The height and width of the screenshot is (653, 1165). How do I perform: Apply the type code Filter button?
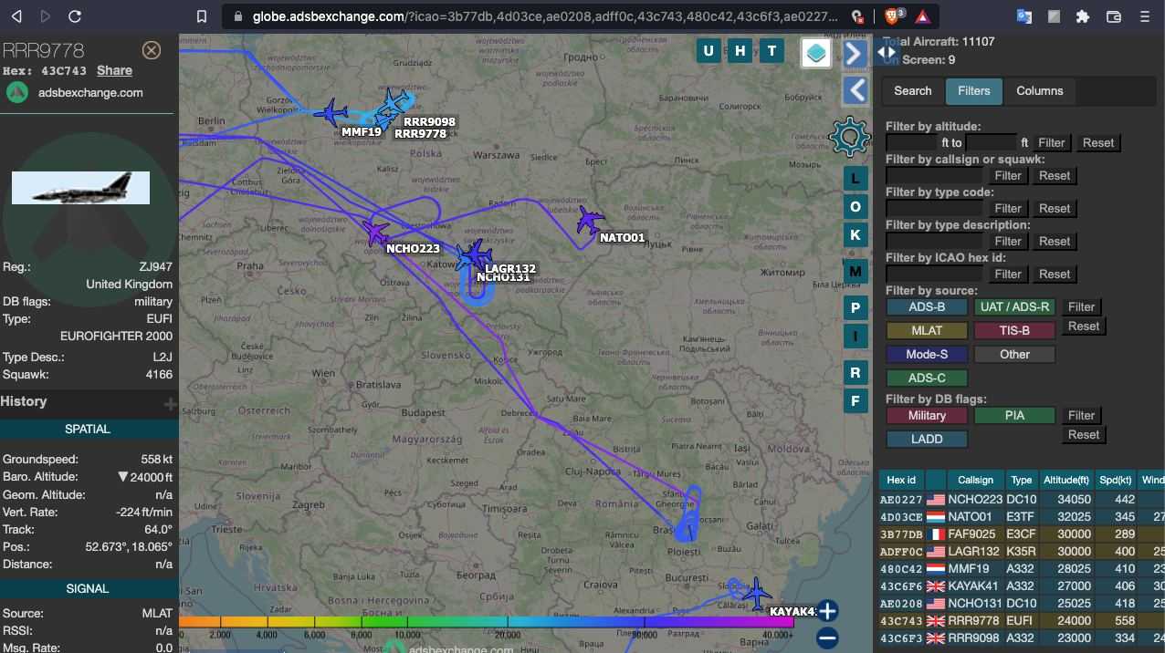pyautogui.click(x=1008, y=208)
